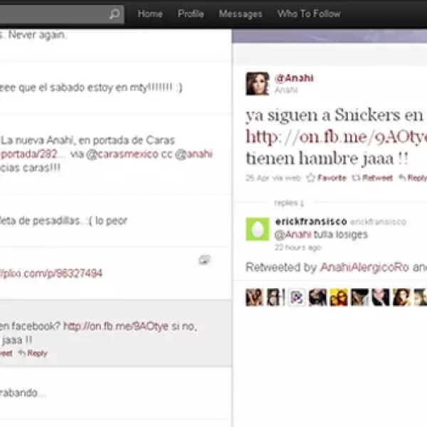
Task: Go to the Profile page
Action: coord(191,14)
